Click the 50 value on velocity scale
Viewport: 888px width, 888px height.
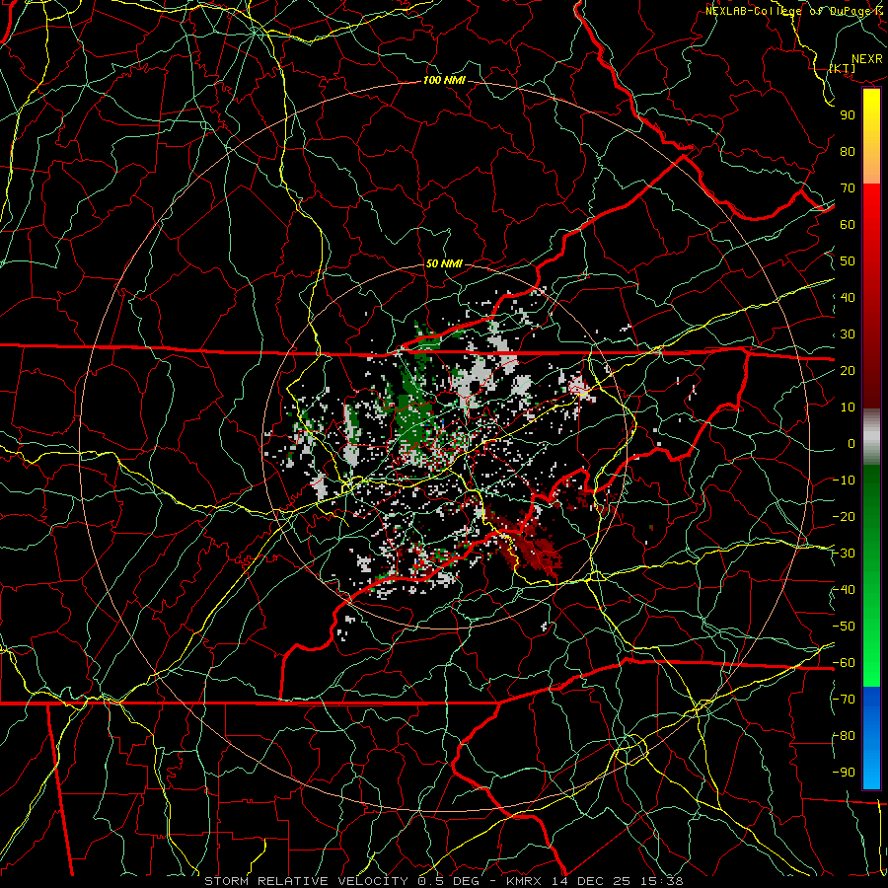coord(848,261)
